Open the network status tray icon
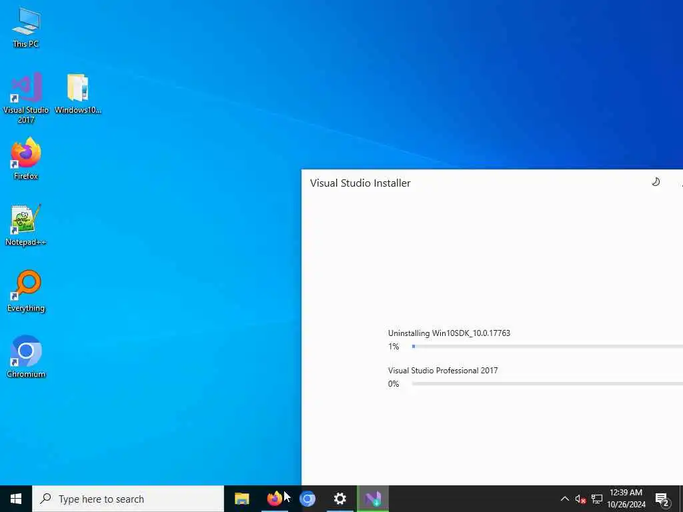 coord(597,499)
